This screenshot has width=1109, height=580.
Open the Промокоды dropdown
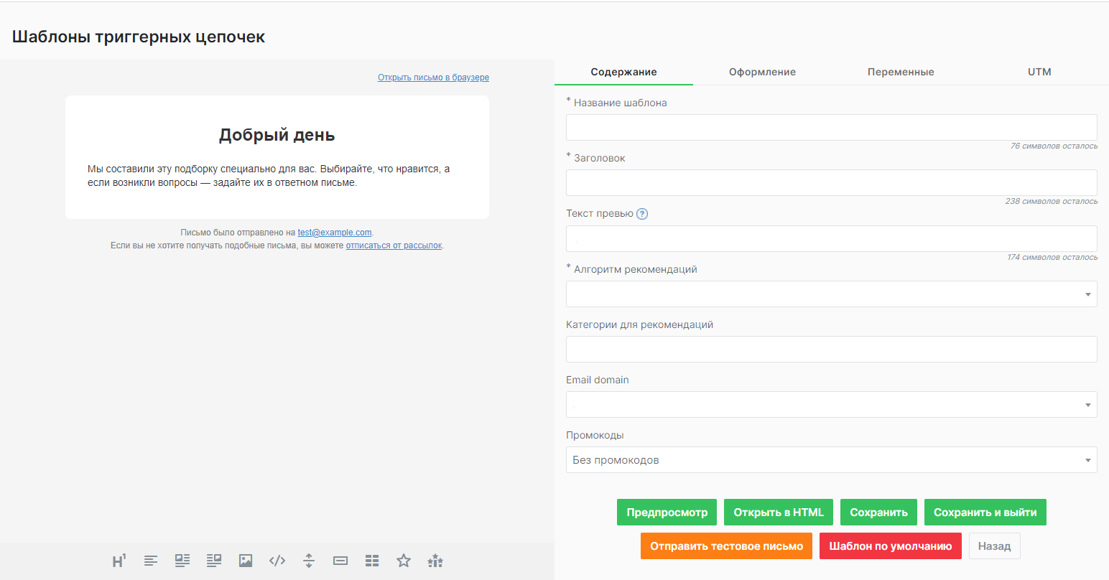[831, 459]
